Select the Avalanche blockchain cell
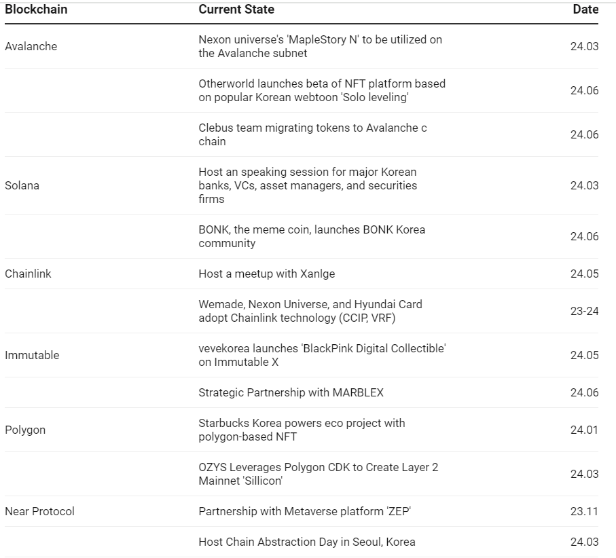The height and width of the screenshot is (558, 616). point(31,46)
